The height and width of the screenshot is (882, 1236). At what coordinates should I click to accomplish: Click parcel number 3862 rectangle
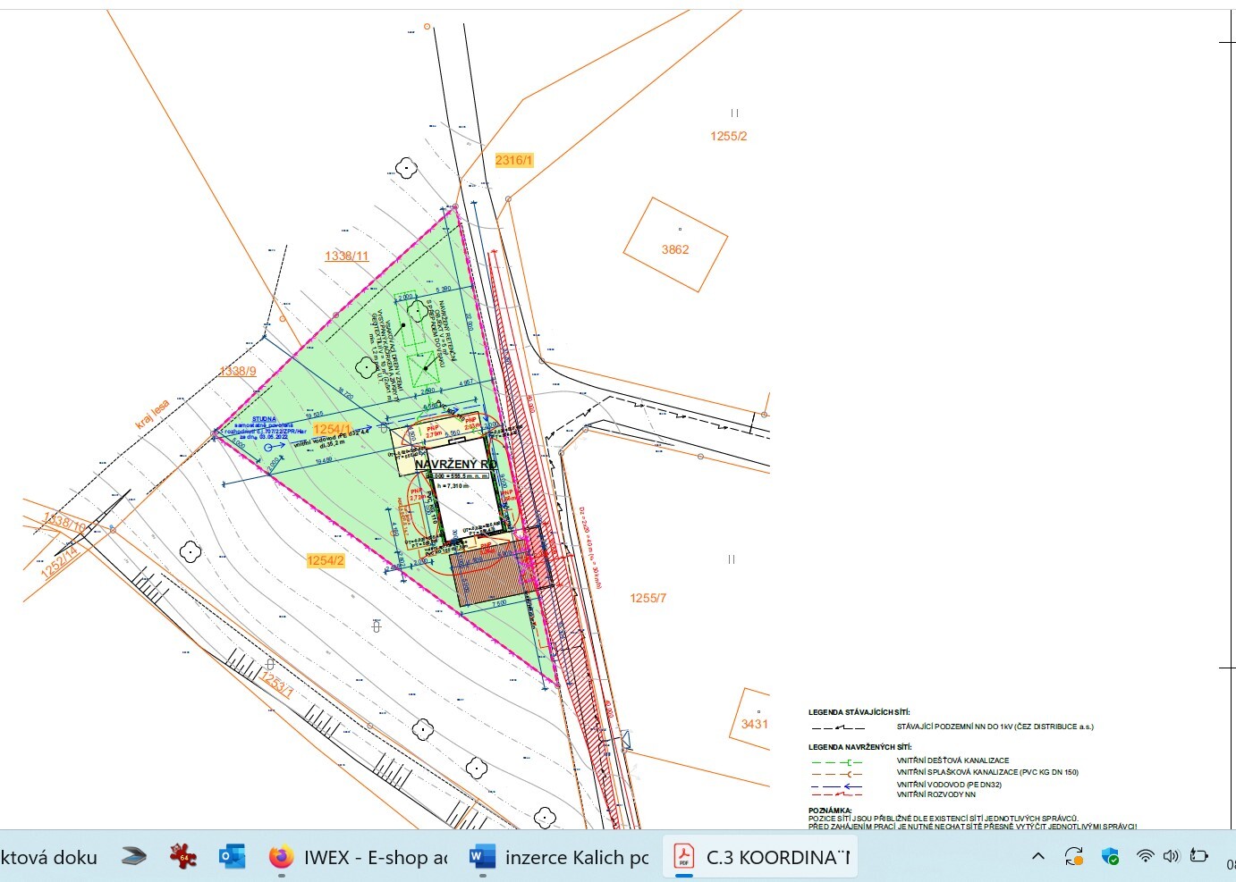[675, 249]
